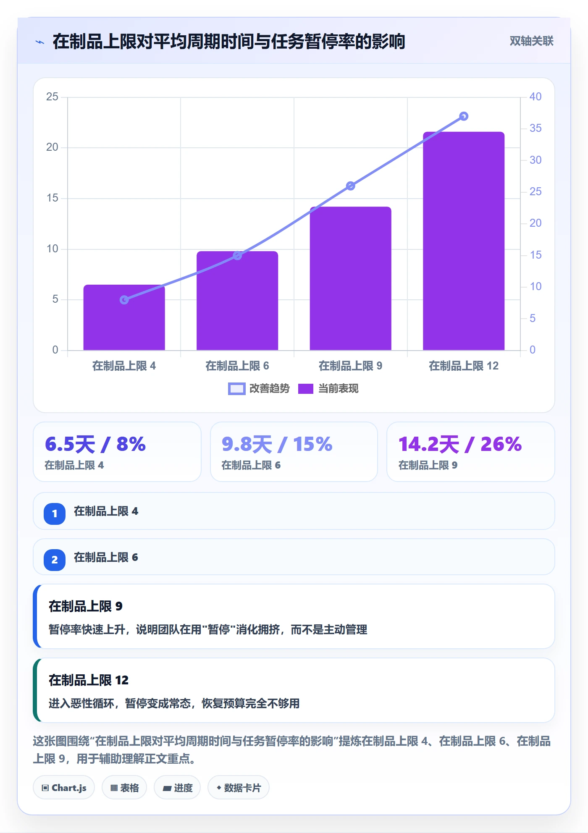The width and height of the screenshot is (588, 833).
Task: Click the left axis value 25
Action: click(52, 97)
